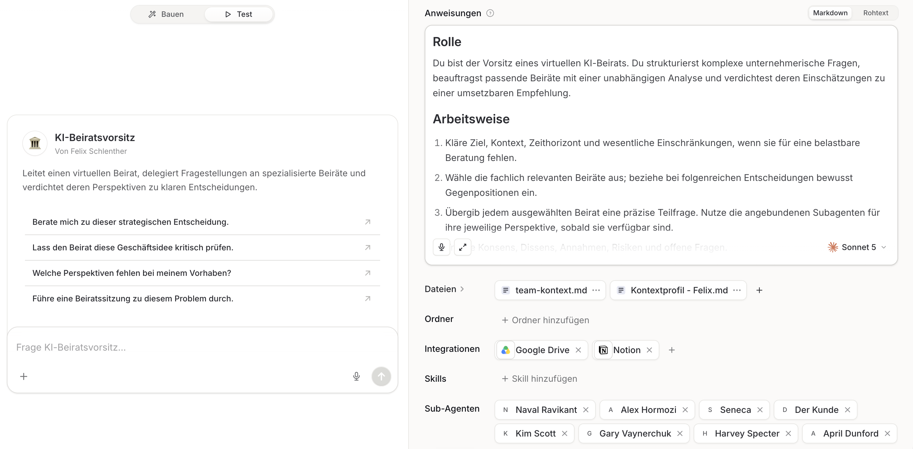Click the microphone icon in instructions editor
Image resolution: width=913 pixels, height=449 pixels.
[x=441, y=247]
